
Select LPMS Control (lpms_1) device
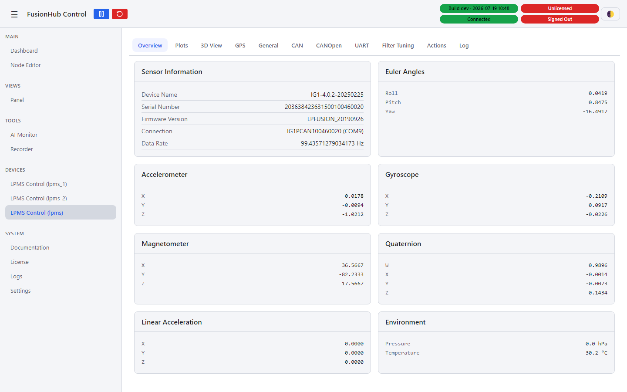(x=61, y=184)
